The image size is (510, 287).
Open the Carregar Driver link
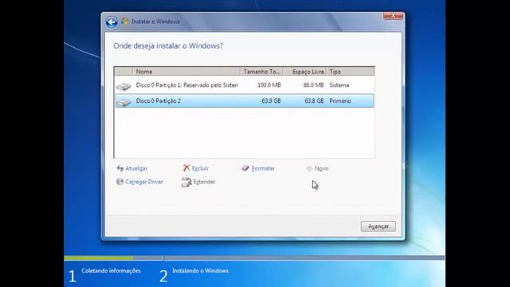(144, 182)
